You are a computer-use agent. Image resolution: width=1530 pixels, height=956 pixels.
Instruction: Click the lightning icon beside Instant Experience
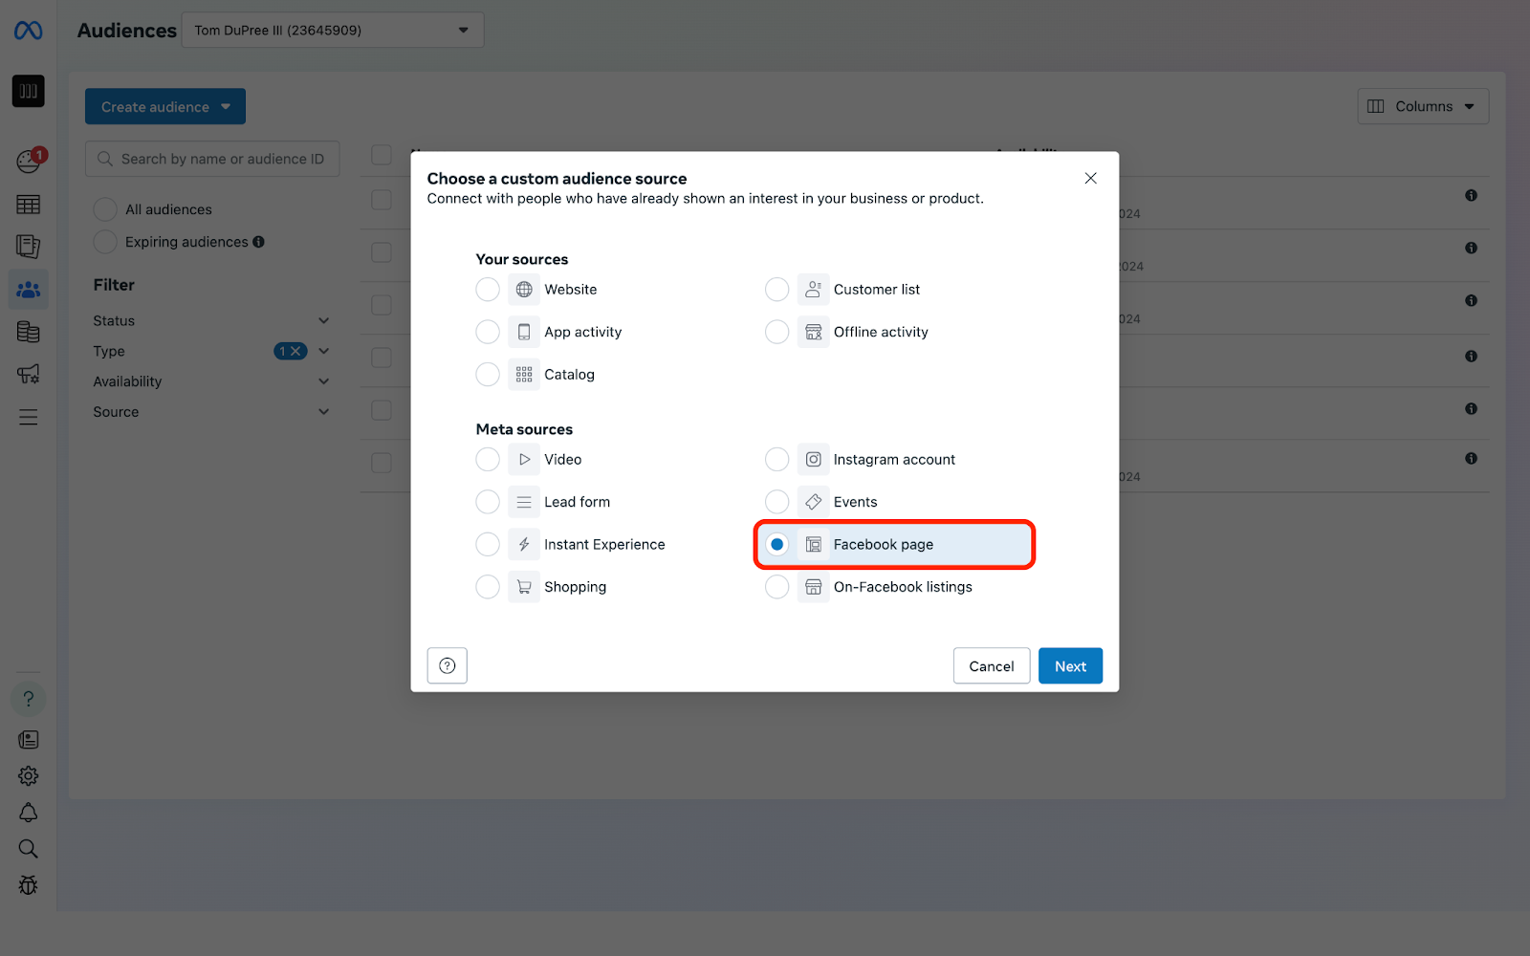point(524,544)
